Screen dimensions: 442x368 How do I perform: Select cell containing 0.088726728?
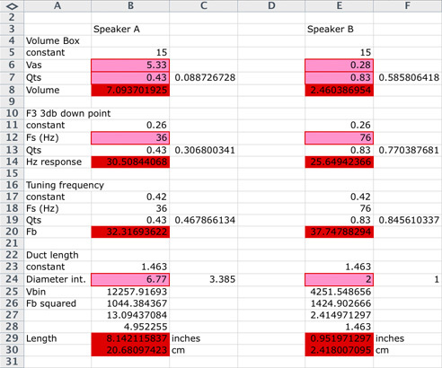tap(204, 78)
